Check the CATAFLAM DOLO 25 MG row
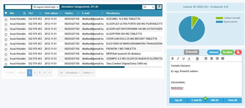245x108 pixels. (6, 39)
